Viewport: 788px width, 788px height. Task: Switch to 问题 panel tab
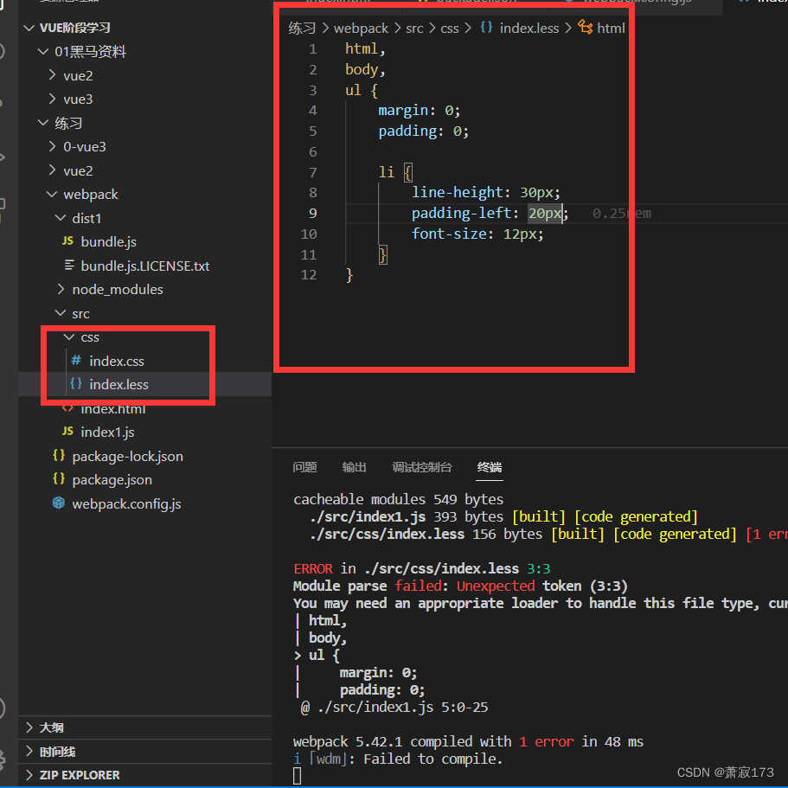304,467
